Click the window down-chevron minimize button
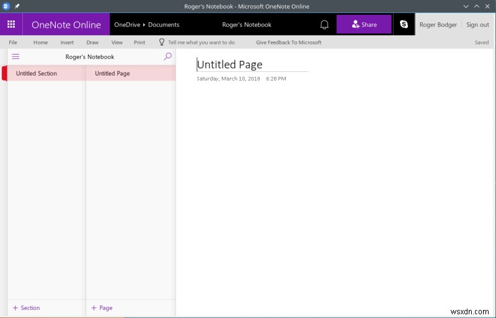 click(466, 6)
